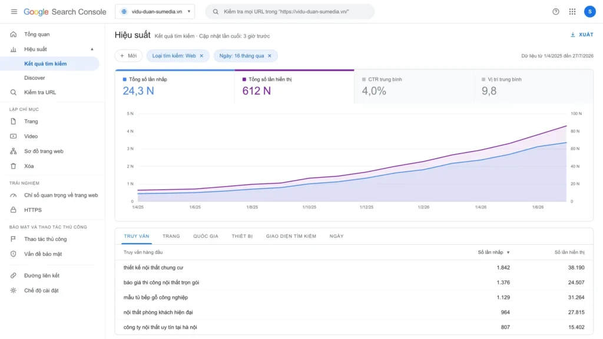Switch to the TRUY VẤN tab

coord(137,236)
